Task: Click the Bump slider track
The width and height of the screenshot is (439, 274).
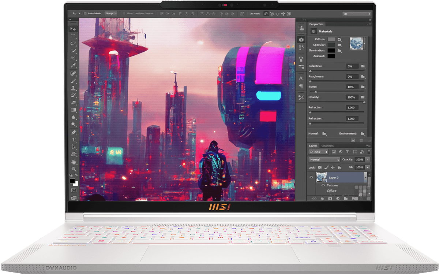Action: pyautogui.click(x=337, y=92)
